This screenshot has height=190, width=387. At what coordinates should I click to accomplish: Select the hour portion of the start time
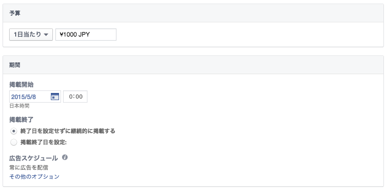[x=71, y=97]
